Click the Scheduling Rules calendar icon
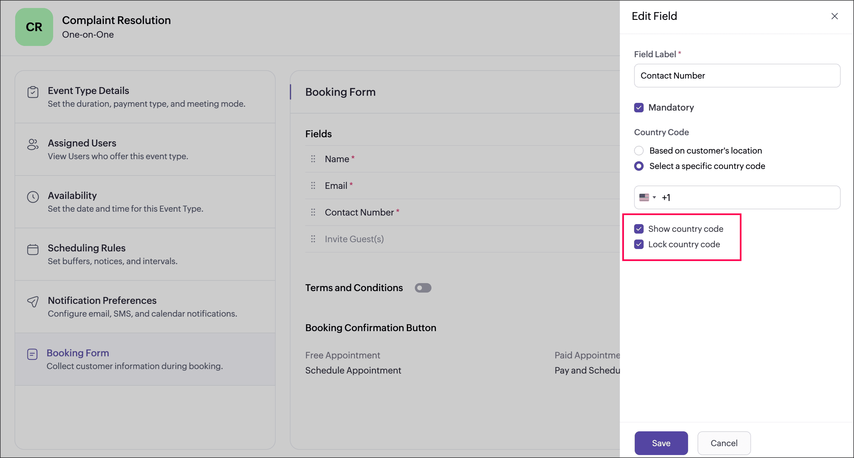Viewport: 854px width, 458px height. tap(33, 250)
